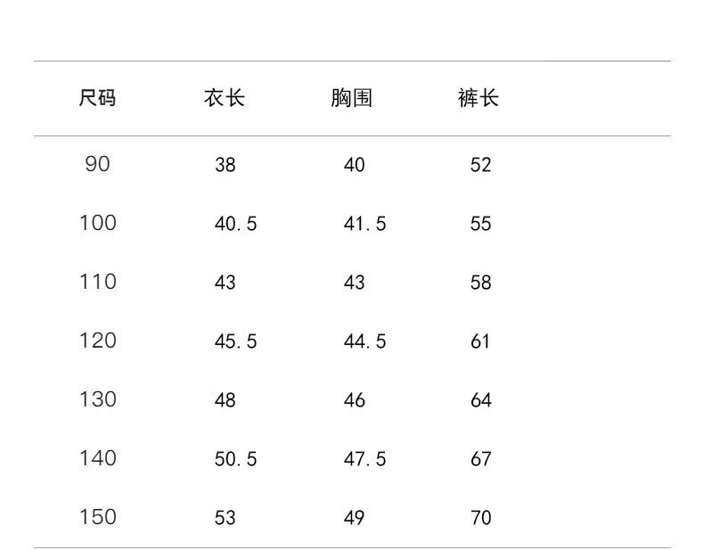This screenshot has width=704, height=550.
Task: Click the 44.5 胸围 value
Action: [364, 341]
